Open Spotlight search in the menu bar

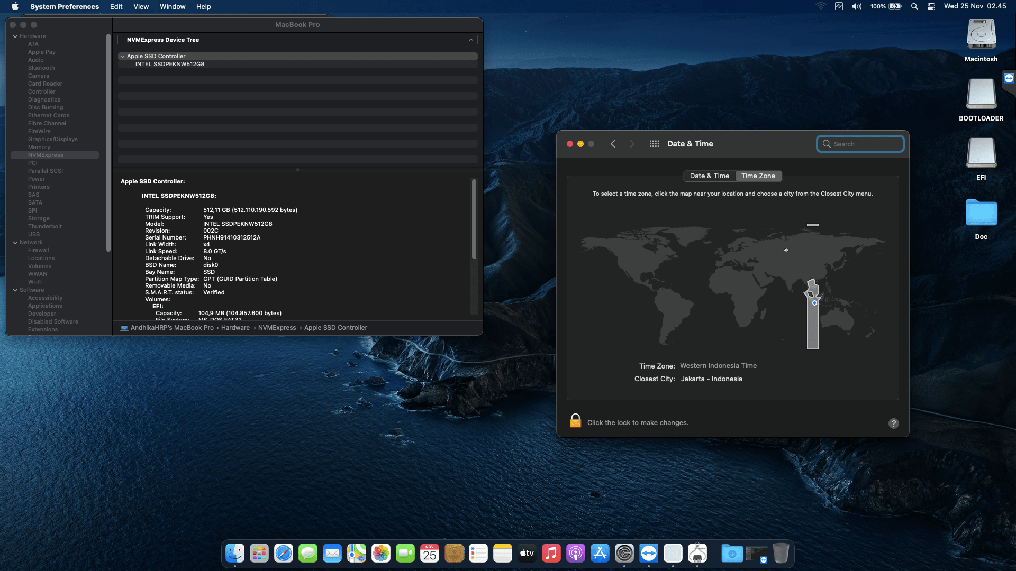click(914, 6)
